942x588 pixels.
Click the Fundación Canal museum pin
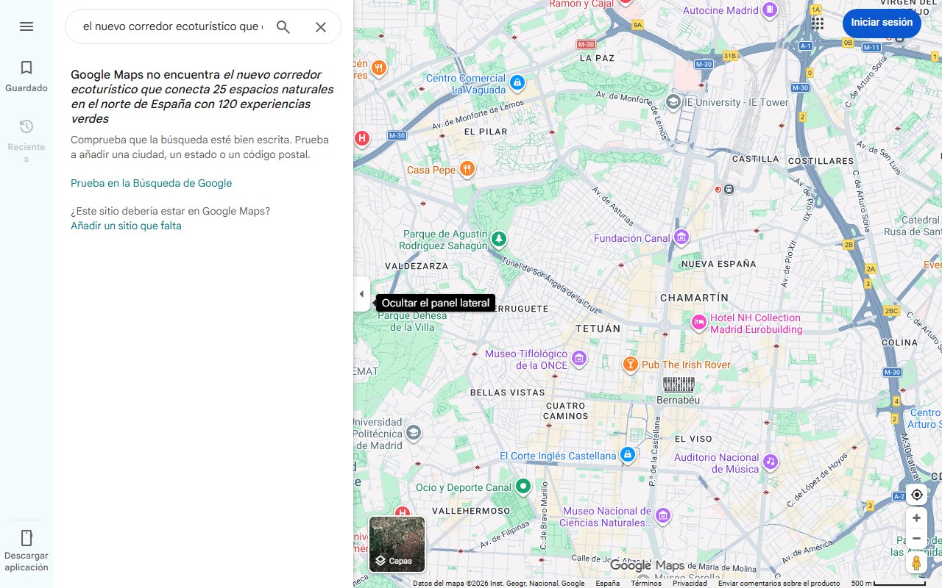[681, 237]
